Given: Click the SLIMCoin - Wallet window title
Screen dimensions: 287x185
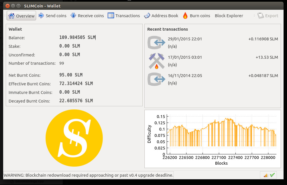Looking at the screenshot, I should 42,6.
